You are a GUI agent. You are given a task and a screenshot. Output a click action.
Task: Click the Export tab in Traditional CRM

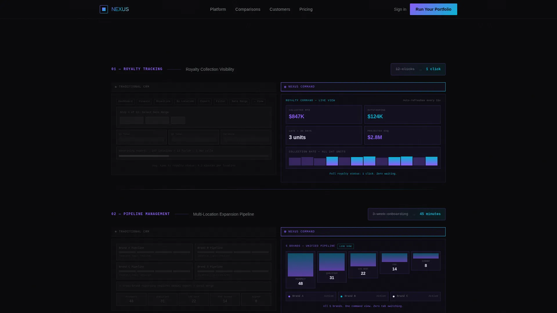tap(205, 101)
